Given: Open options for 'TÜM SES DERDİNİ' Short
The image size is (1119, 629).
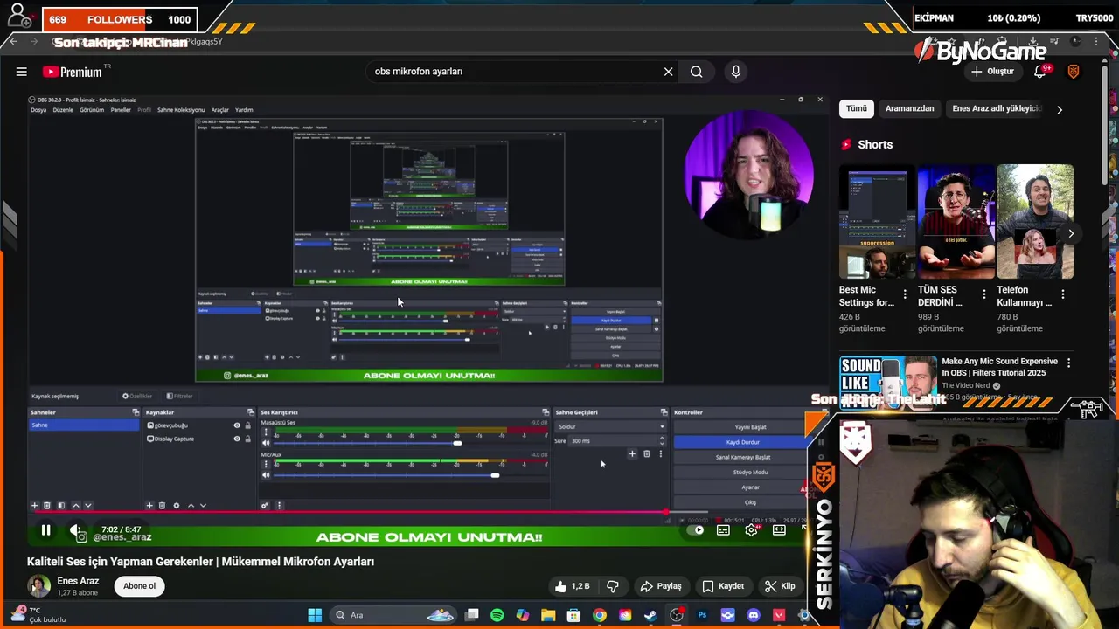Looking at the screenshot, I should click(x=983, y=294).
